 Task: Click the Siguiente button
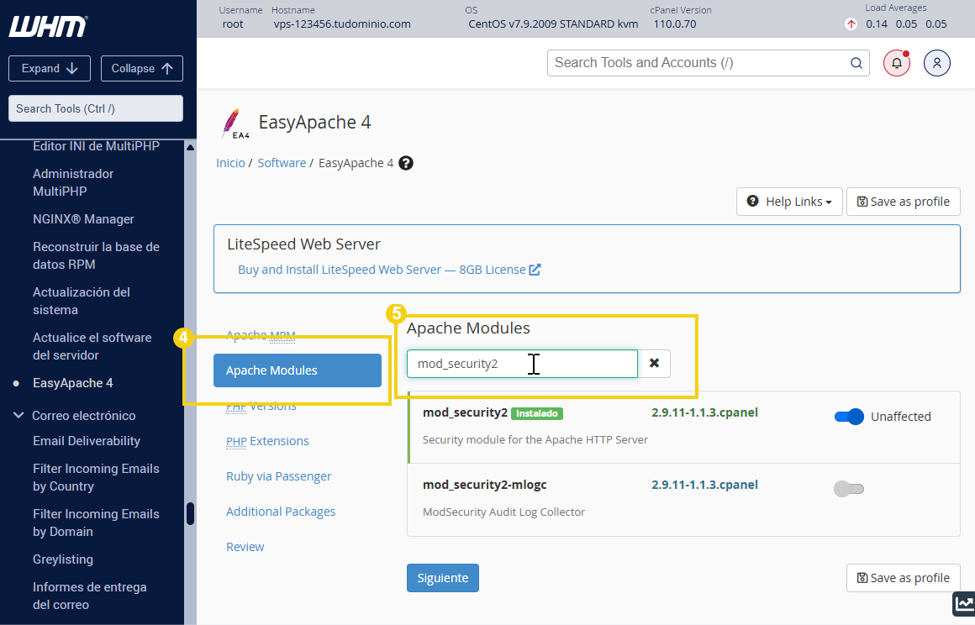[443, 578]
